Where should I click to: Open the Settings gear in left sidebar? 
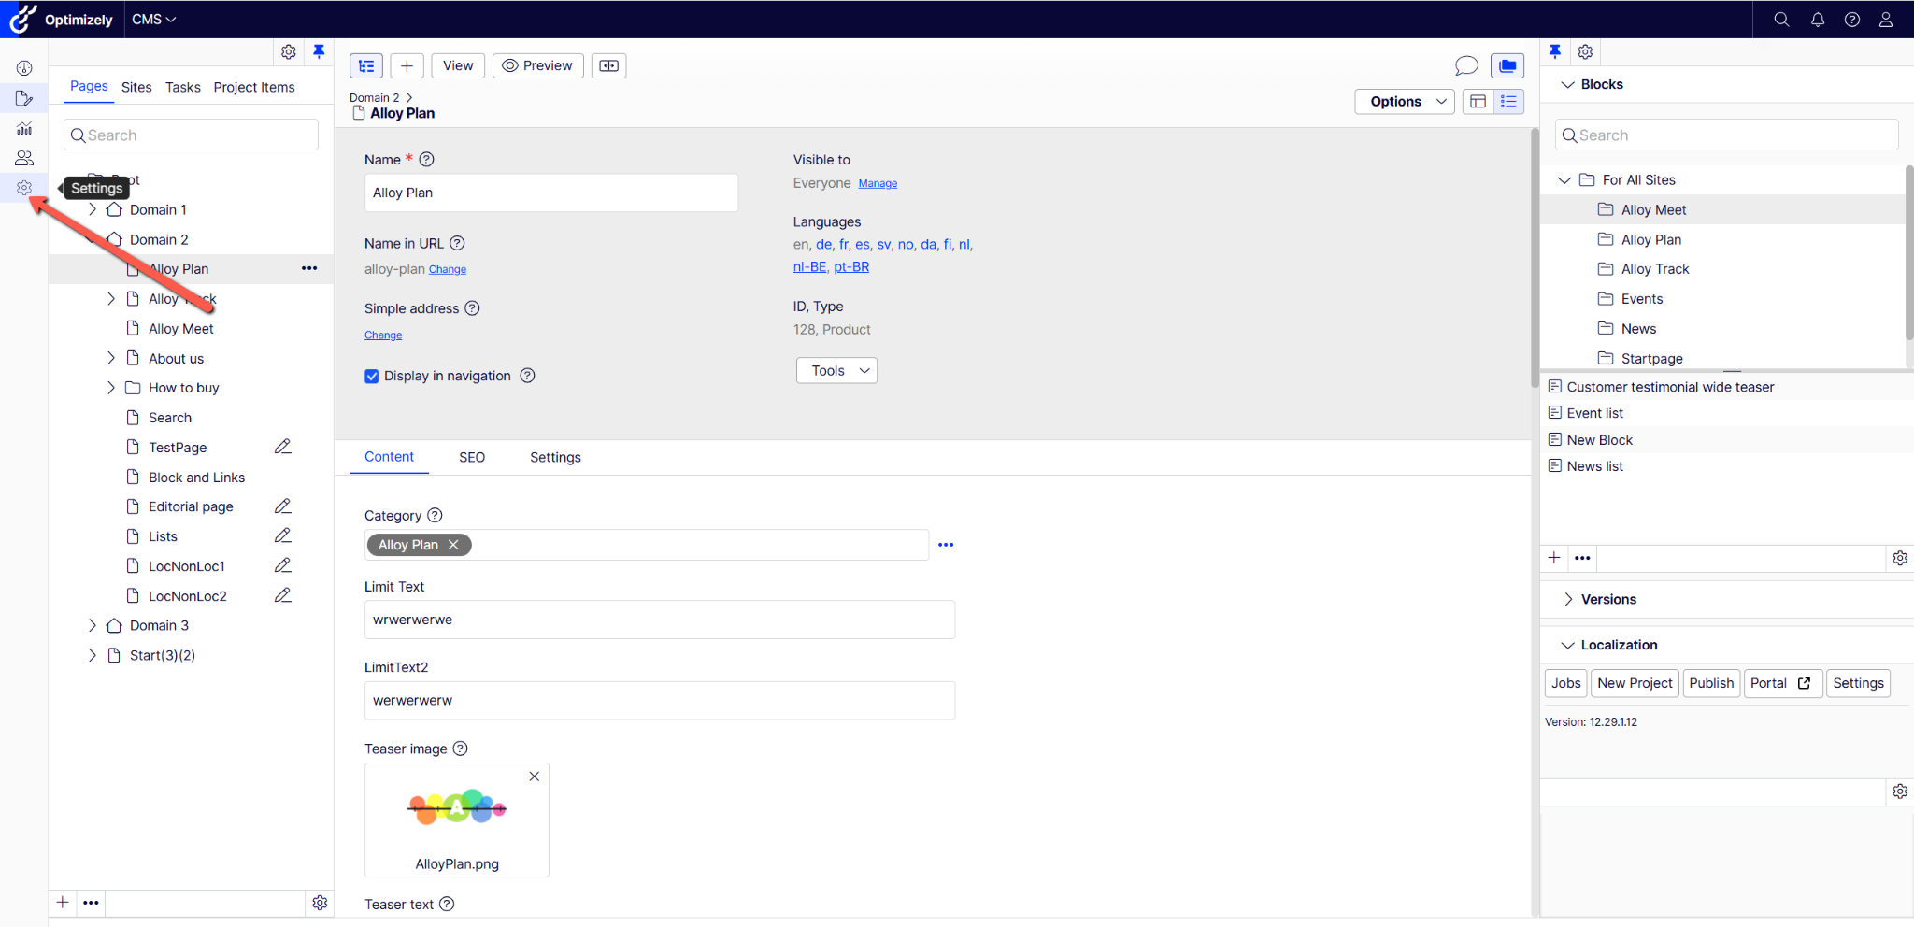pyautogui.click(x=24, y=188)
